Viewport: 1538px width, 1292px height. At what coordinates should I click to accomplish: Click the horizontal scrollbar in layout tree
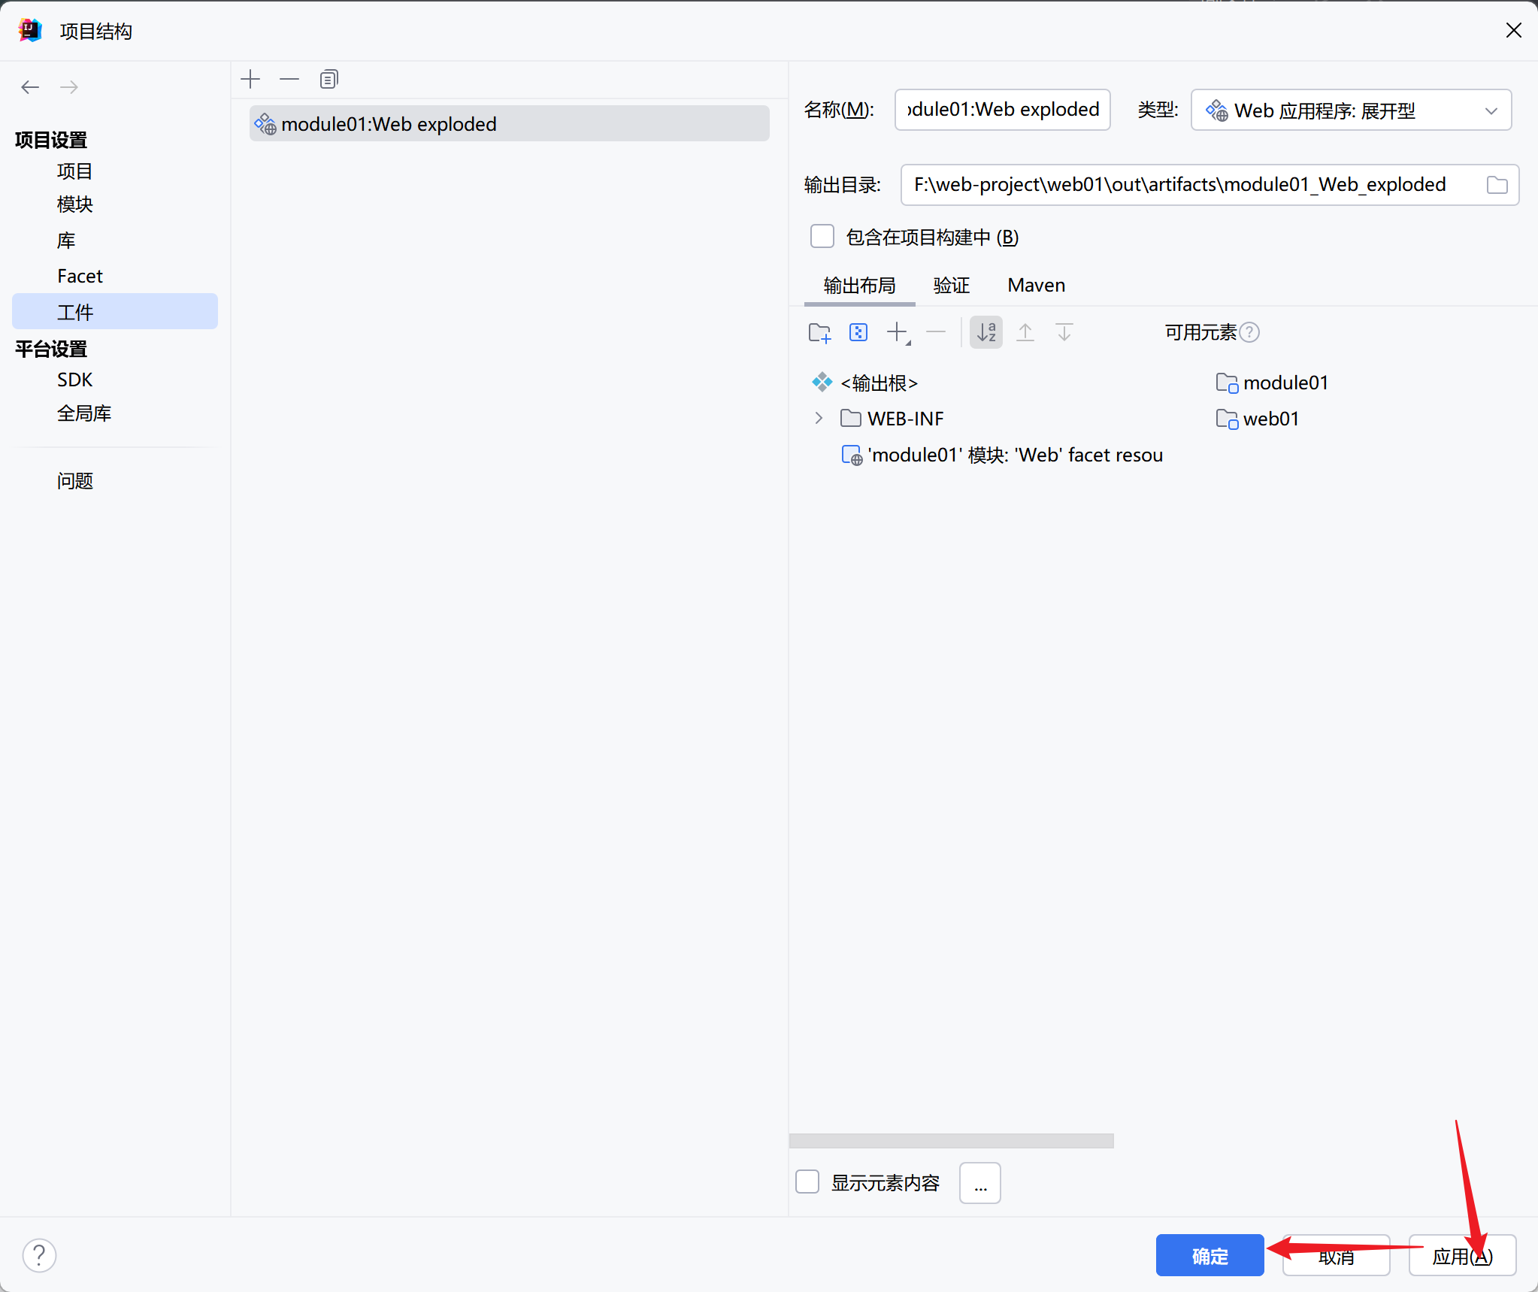click(951, 1141)
